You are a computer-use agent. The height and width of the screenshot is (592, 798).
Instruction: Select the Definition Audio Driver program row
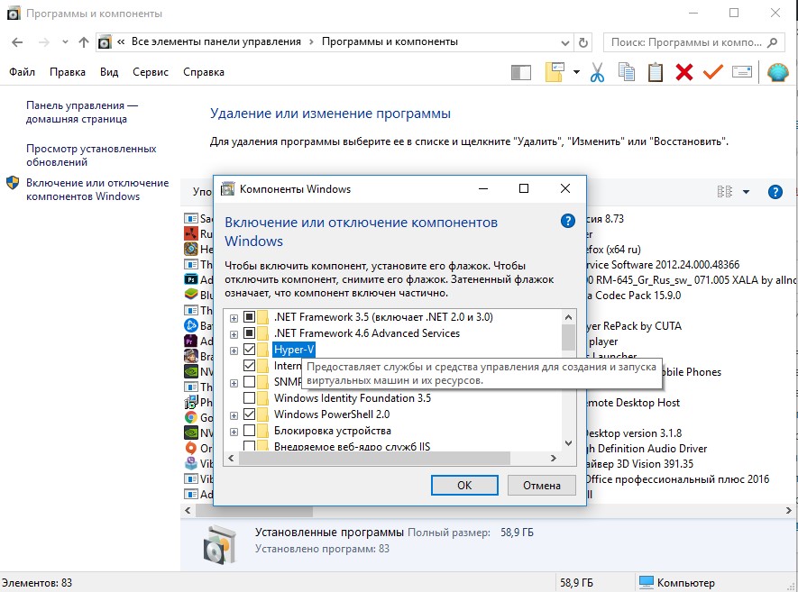(647, 449)
